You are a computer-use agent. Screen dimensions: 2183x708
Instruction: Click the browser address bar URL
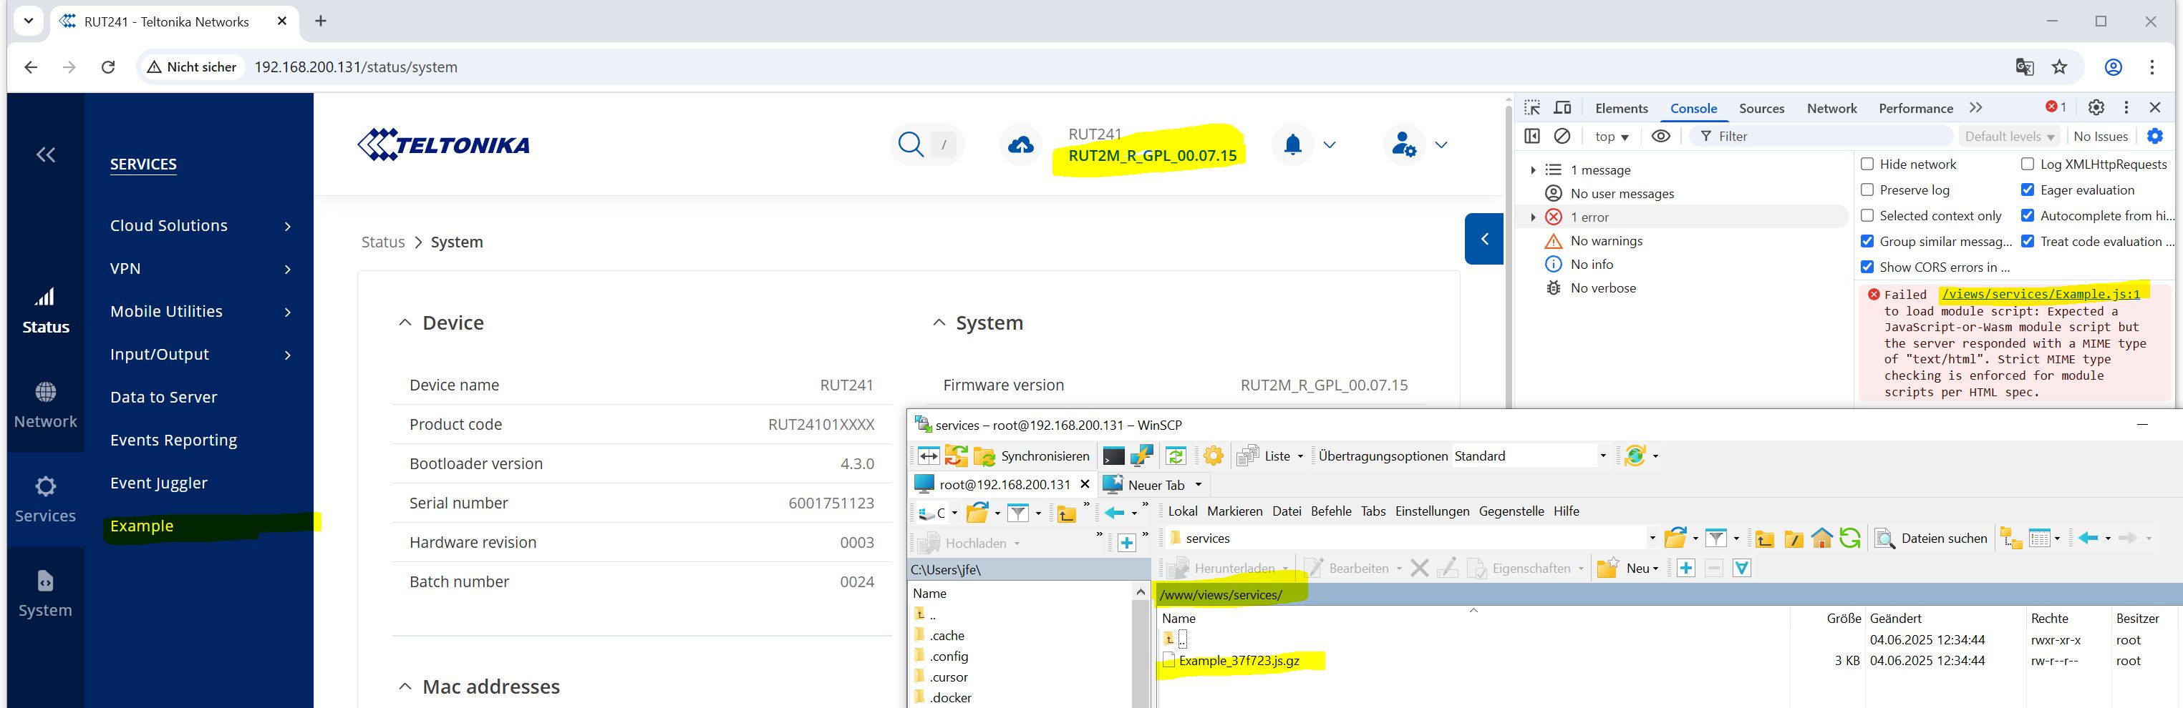tap(356, 67)
